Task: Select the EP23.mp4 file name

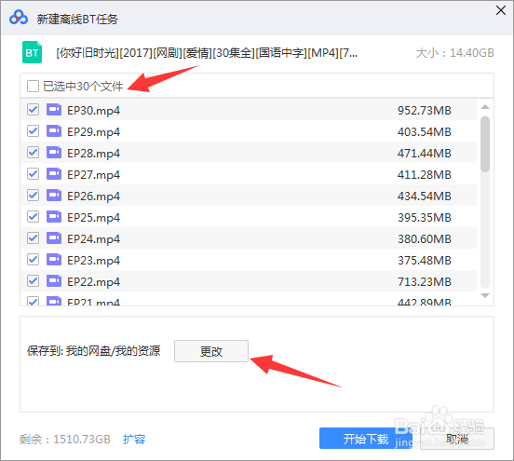Action: coord(93,261)
